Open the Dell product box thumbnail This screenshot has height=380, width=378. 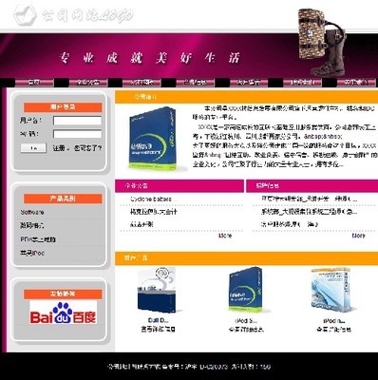pos(158,290)
